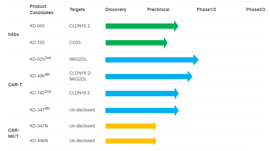
Task: Click the hAbs category label
Action: [x=14, y=34]
